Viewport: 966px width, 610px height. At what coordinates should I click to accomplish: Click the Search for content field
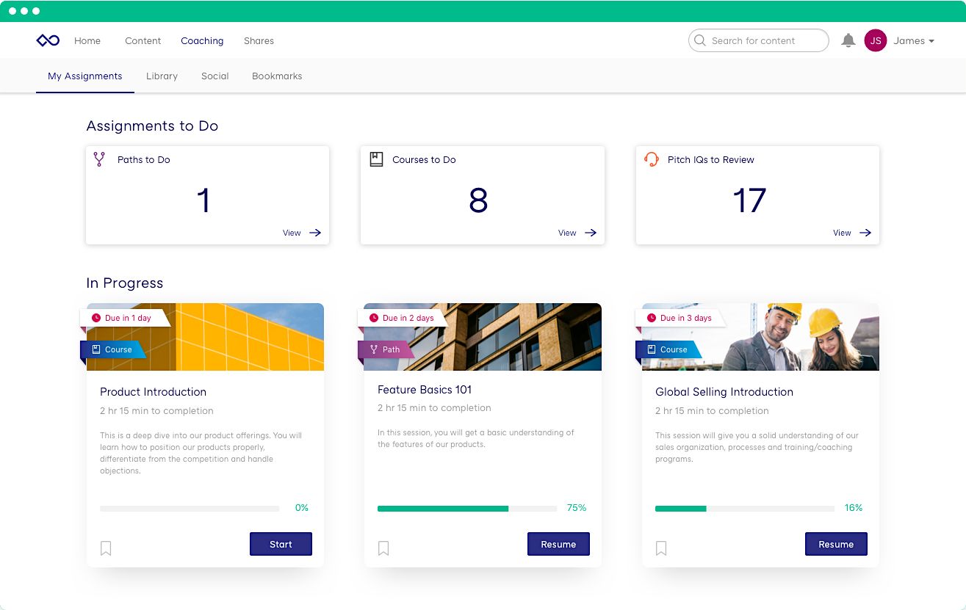tap(759, 41)
